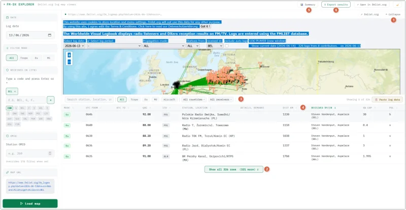
Task: Open the Summary panel
Action: tap(308, 5)
